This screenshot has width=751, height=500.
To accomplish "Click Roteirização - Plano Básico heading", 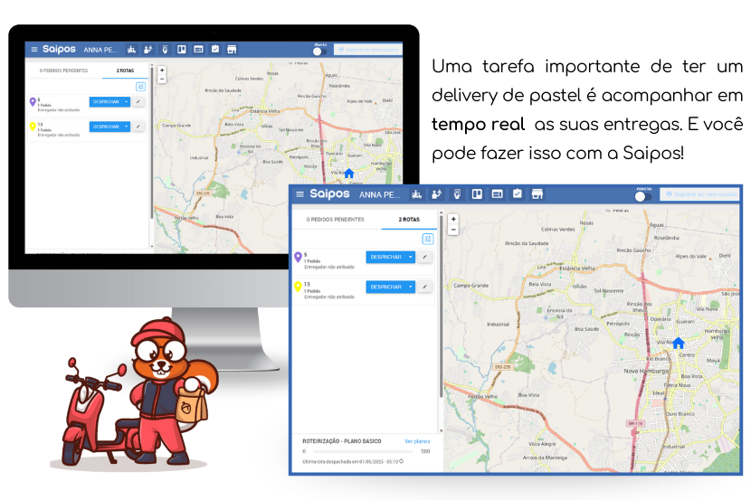I will [x=342, y=441].
